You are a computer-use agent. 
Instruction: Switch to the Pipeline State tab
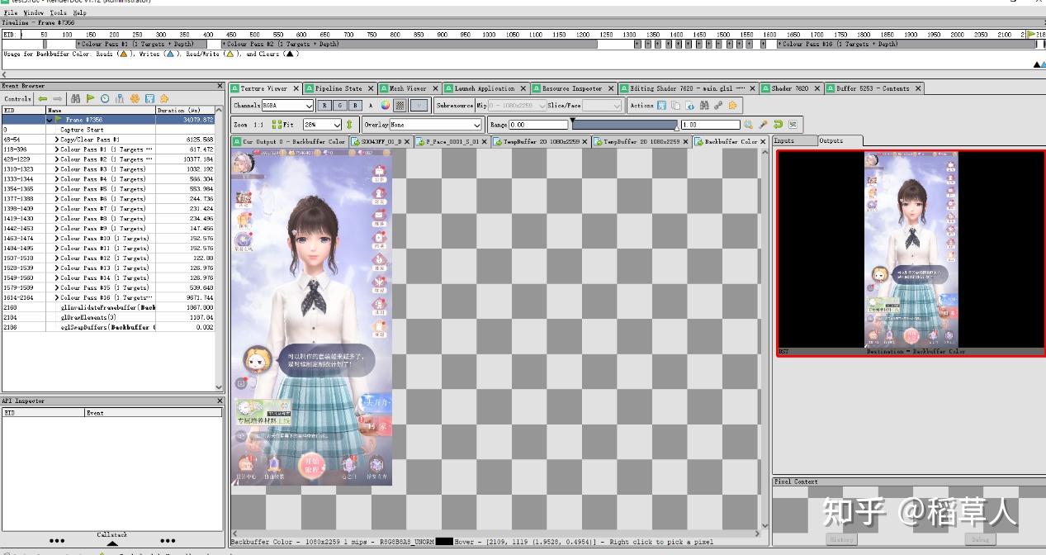[338, 88]
